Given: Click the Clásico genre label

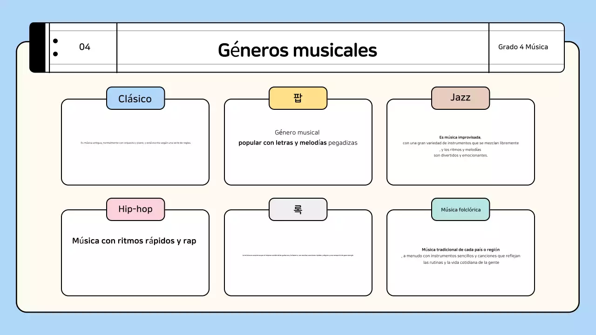Looking at the screenshot, I should coord(135,98).
